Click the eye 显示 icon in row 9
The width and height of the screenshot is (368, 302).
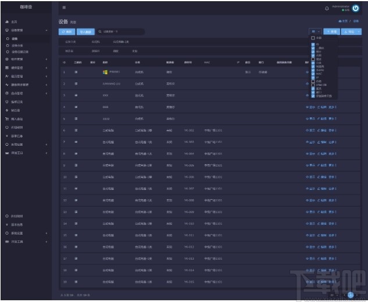point(307,166)
